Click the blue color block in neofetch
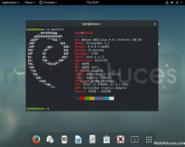Screen dimensions: 185x147 click(x=97, y=98)
